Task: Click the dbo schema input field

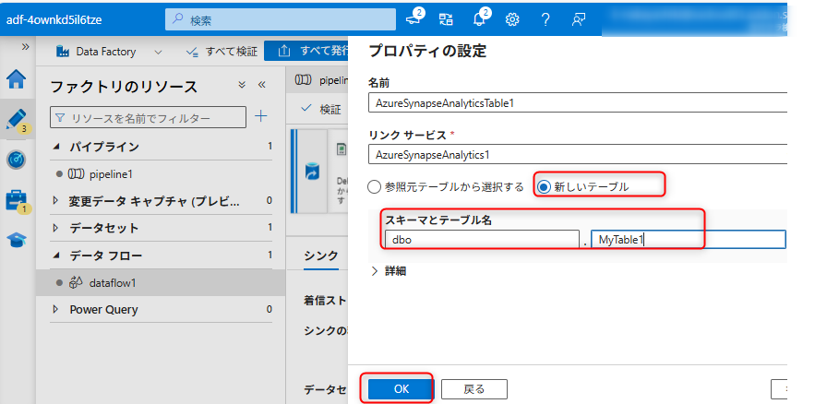Action: click(x=482, y=240)
